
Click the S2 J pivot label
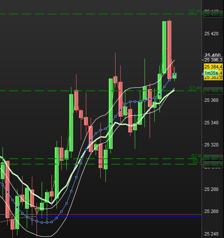(197, 161)
